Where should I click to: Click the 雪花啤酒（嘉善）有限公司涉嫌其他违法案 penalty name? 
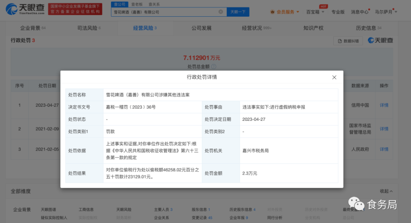148,95
